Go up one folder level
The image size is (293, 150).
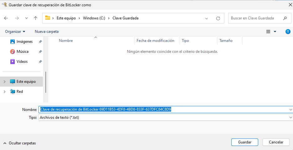coord(35,18)
